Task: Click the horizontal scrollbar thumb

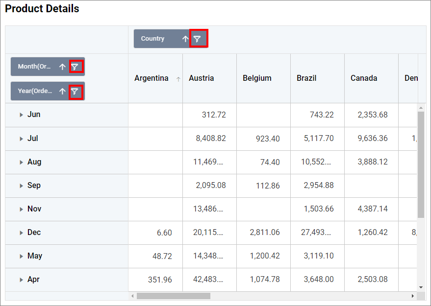Action: click(173, 296)
